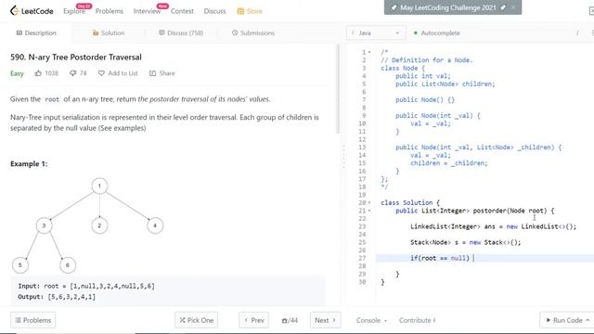Switch to the Description tab
The image size is (594, 334).
[36, 33]
